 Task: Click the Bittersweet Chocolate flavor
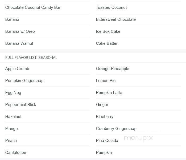116,19
